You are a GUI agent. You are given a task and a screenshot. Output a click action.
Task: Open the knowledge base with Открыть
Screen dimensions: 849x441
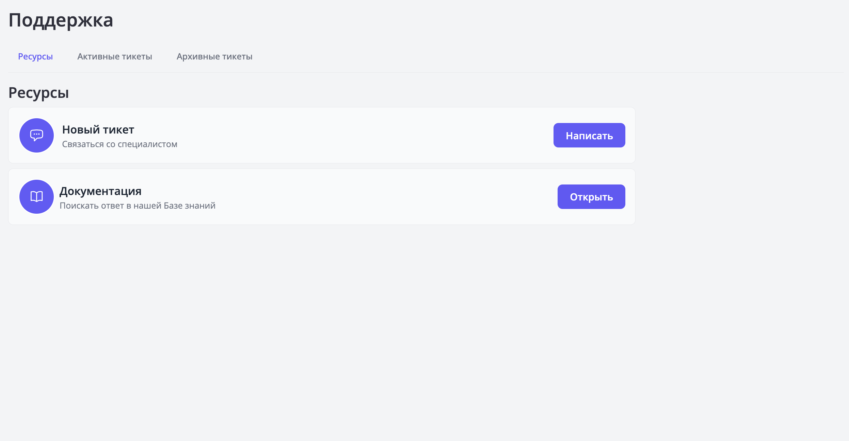coord(591,196)
